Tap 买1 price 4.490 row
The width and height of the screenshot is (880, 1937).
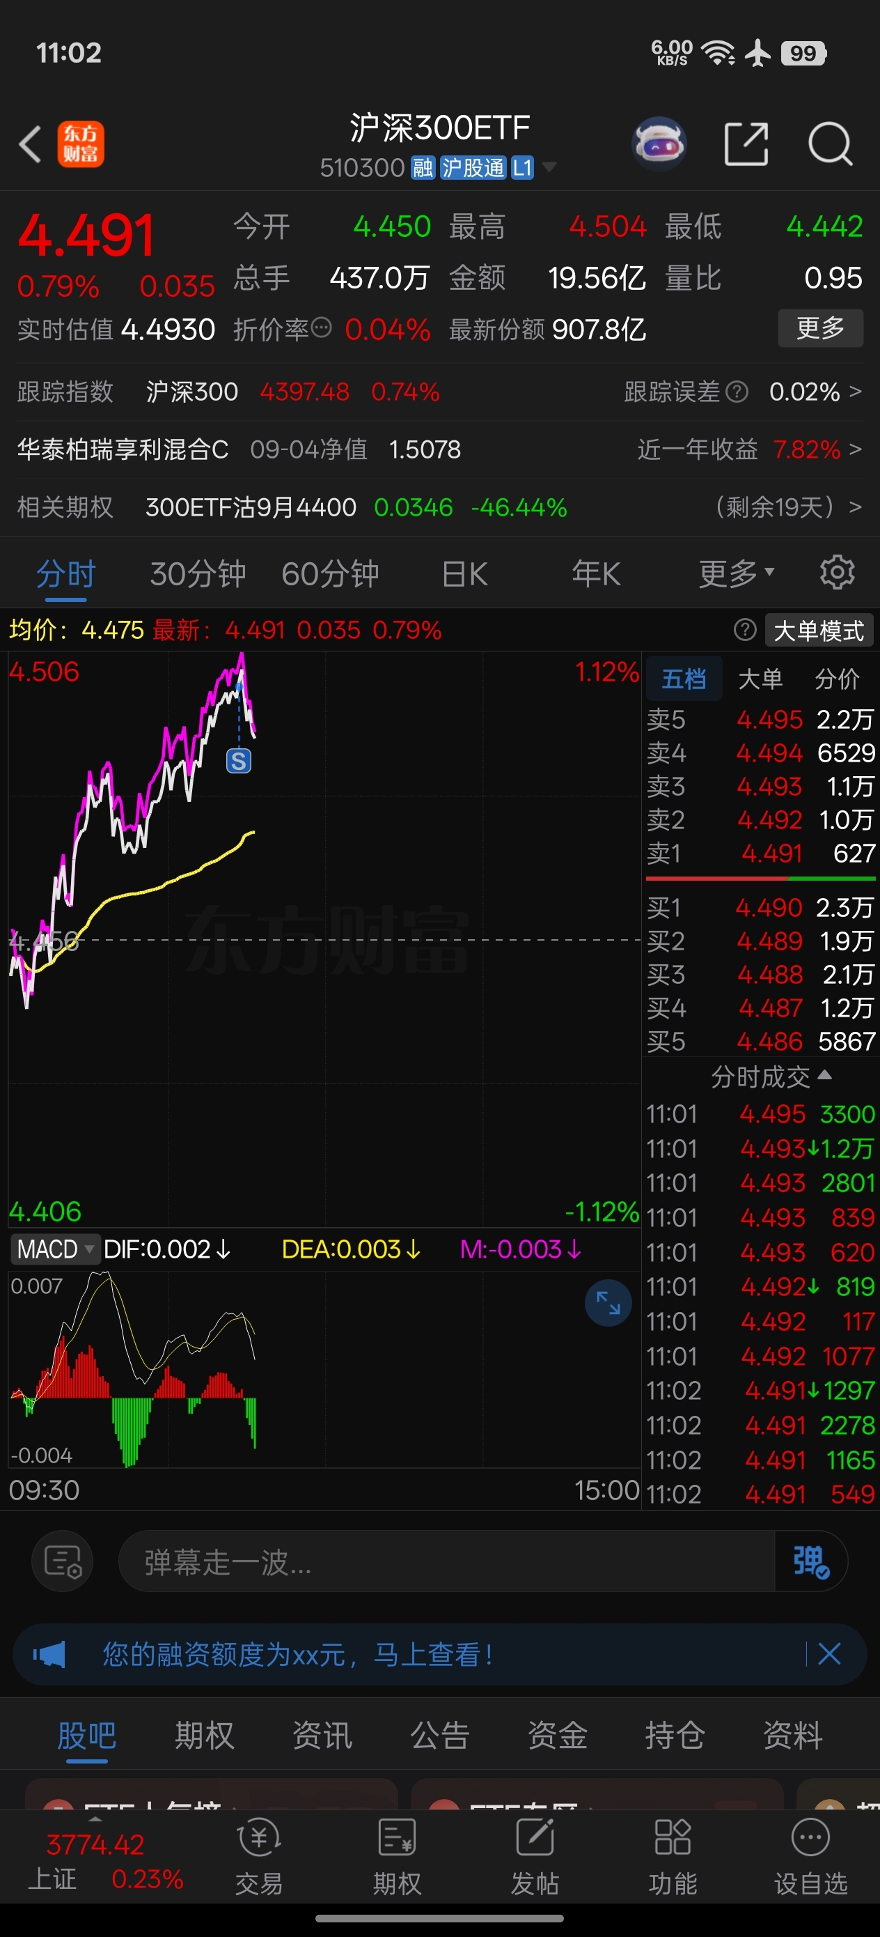[761, 907]
